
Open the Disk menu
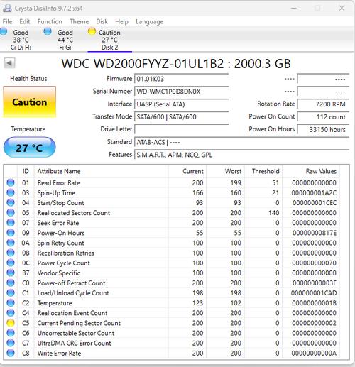pos(102,21)
